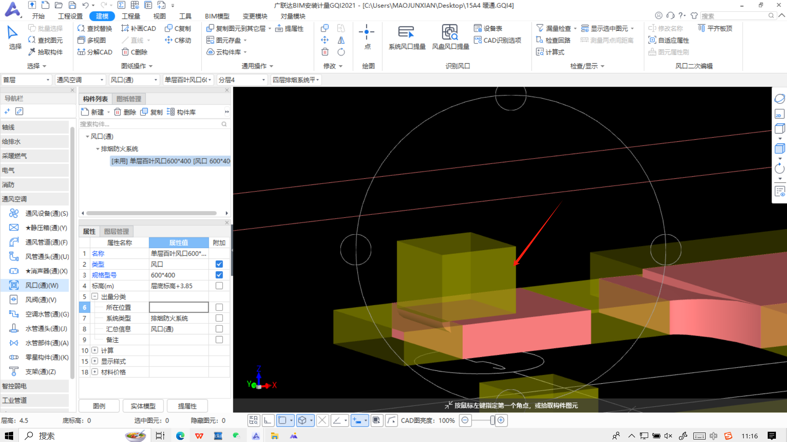
Task: Click 检查回路 tool
Action: click(x=553, y=40)
